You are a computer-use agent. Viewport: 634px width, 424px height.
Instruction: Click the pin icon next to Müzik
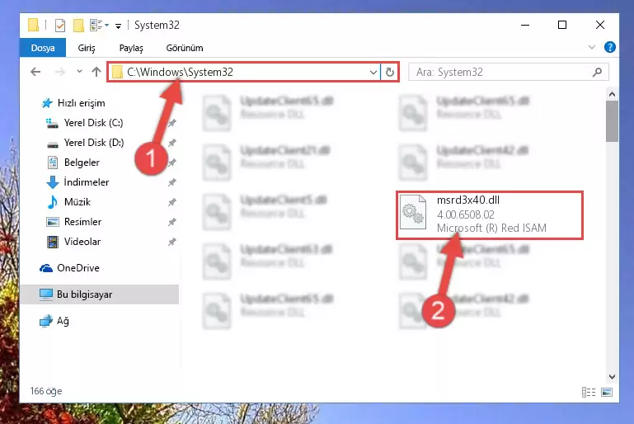pyautogui.click(x=171, y=202)
